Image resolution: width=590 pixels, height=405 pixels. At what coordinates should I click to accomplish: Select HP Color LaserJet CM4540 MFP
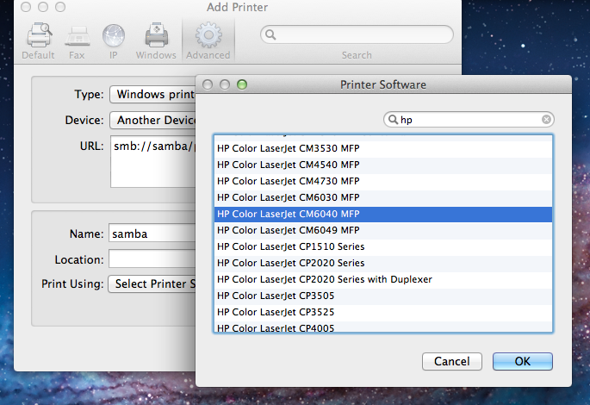click(x=383, y=165)
